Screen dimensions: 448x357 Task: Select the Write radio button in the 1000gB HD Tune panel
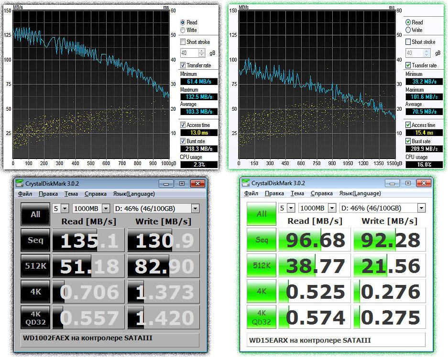tap(183, 30)
